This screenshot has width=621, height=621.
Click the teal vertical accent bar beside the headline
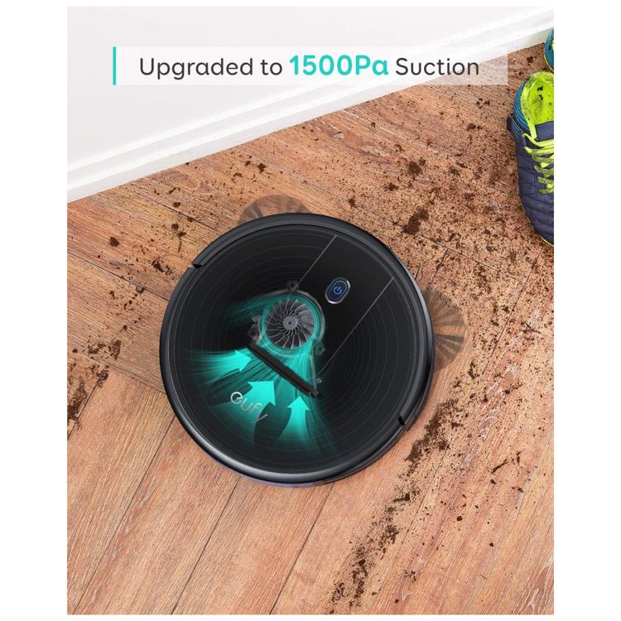114,65
